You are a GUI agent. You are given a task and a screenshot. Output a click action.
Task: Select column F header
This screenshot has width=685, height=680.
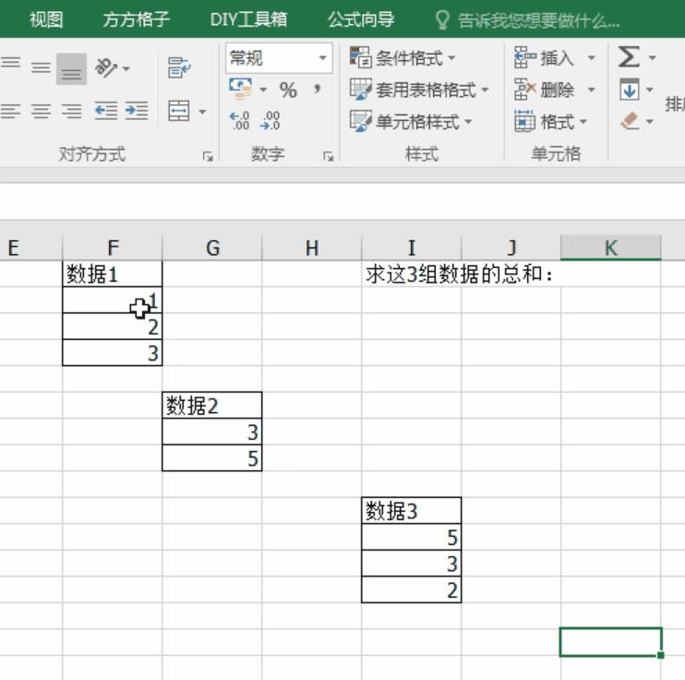click(113, 248)
